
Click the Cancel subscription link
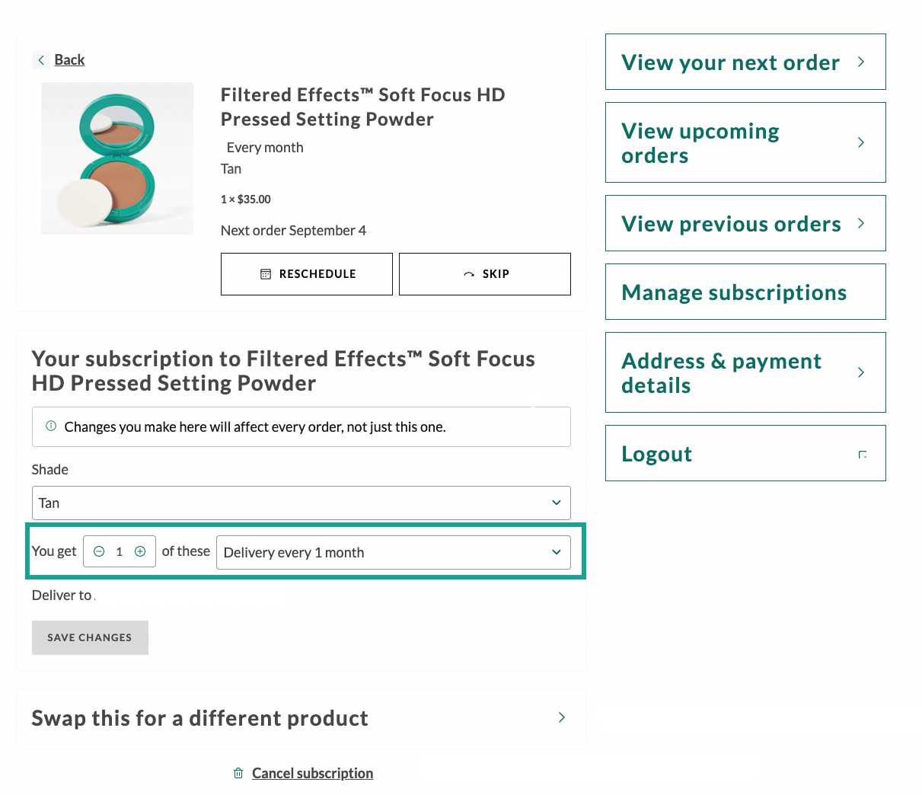click(312, 774)
